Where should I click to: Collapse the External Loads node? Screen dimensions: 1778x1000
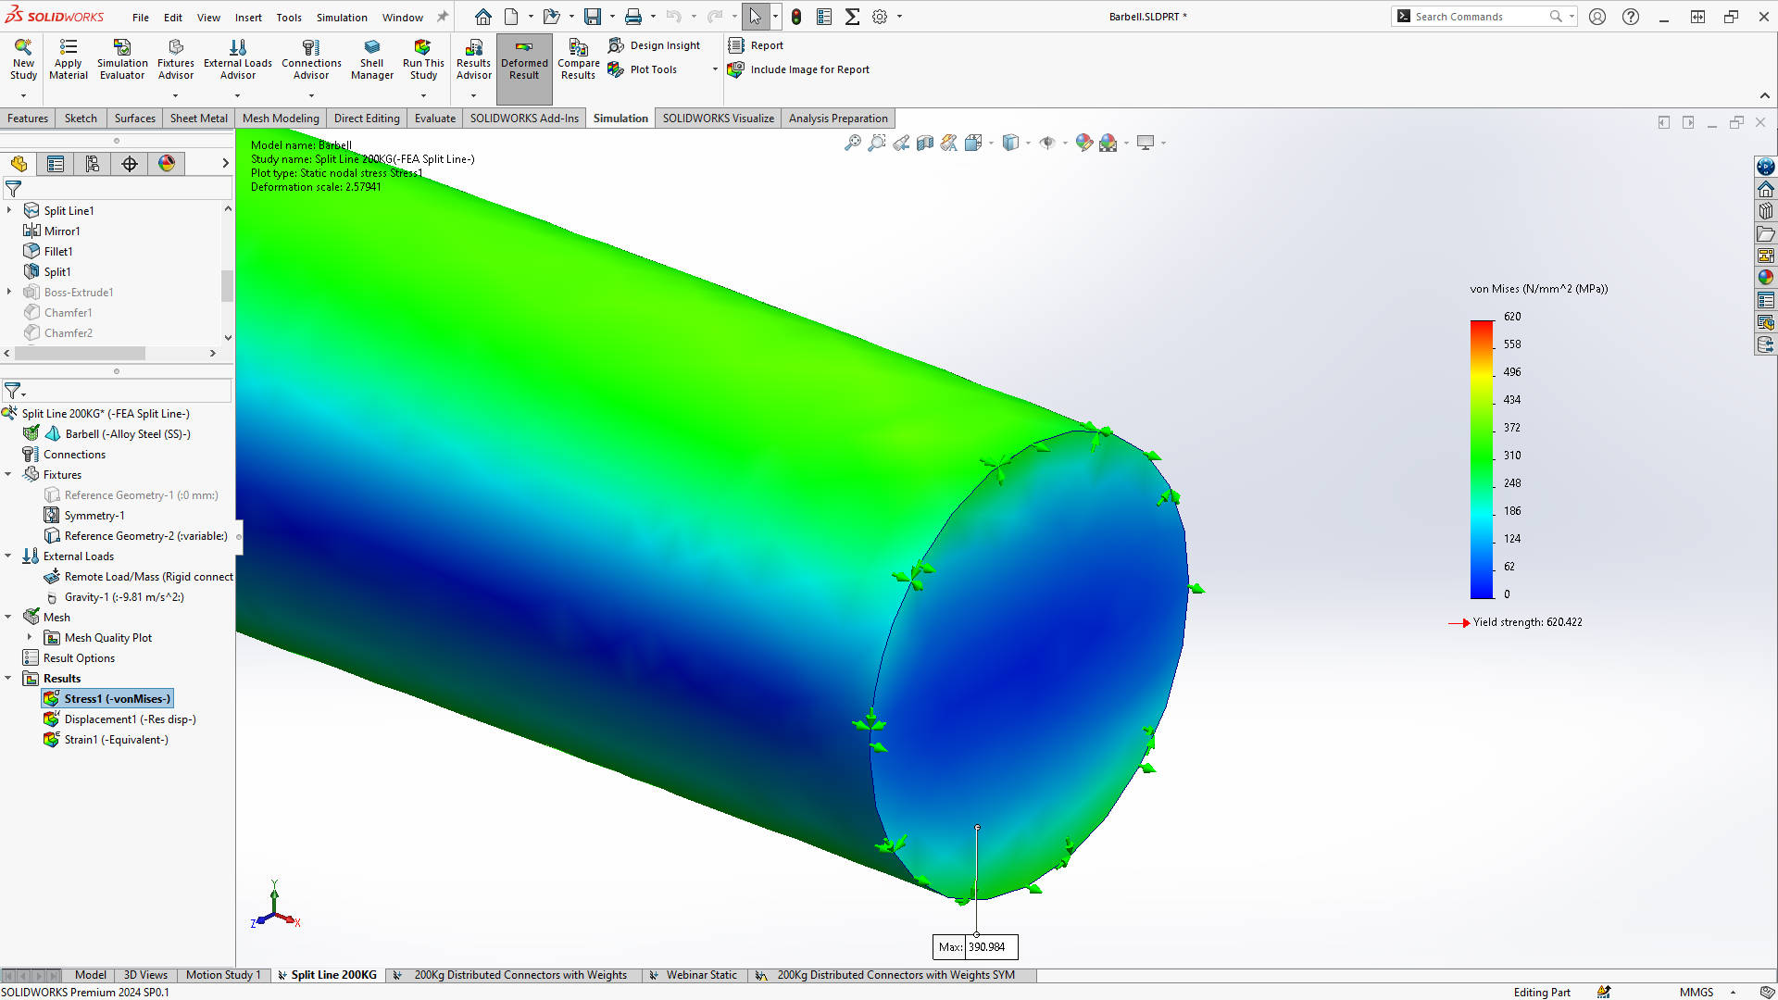pyautogui.click(x=8, y=556)
